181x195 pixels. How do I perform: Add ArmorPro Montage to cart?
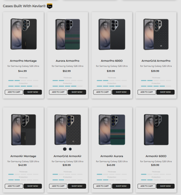point(14,92)
